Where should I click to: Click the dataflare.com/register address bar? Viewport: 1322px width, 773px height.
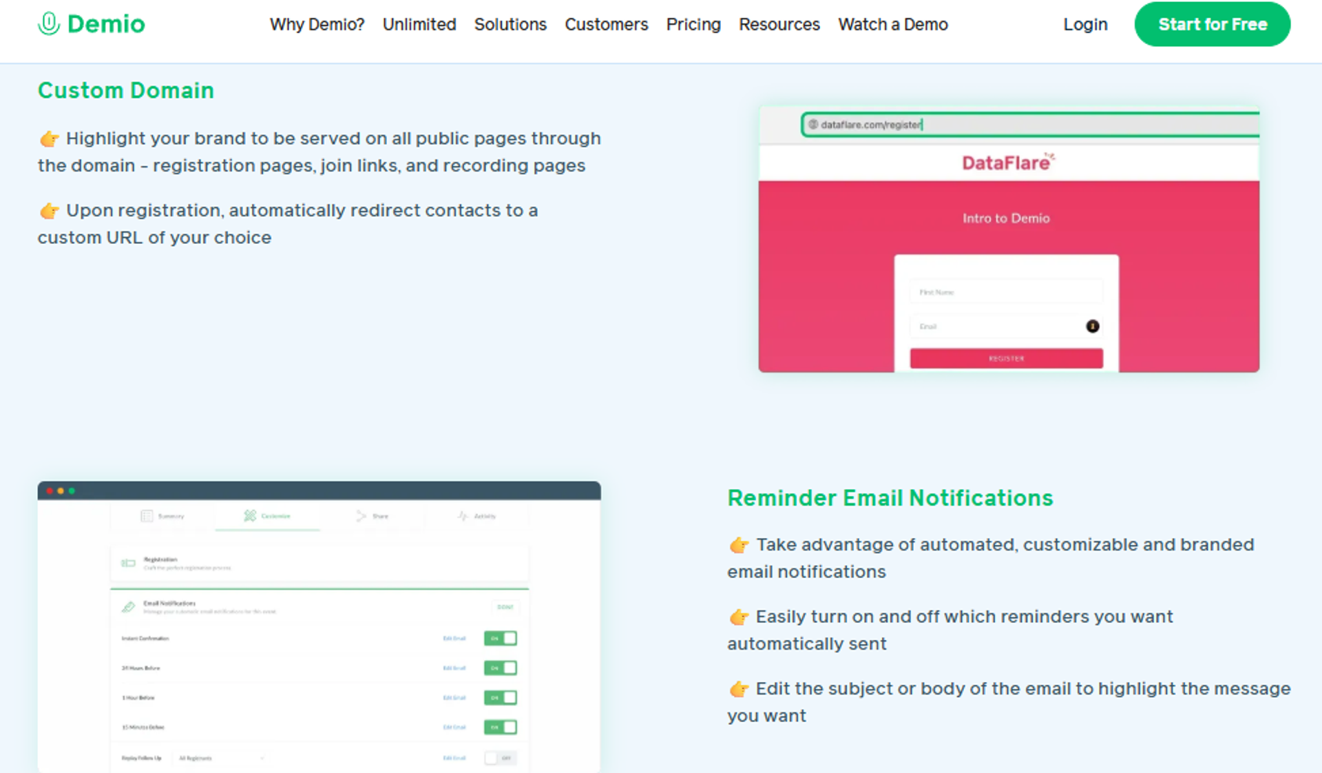(x=1031, y=125)
